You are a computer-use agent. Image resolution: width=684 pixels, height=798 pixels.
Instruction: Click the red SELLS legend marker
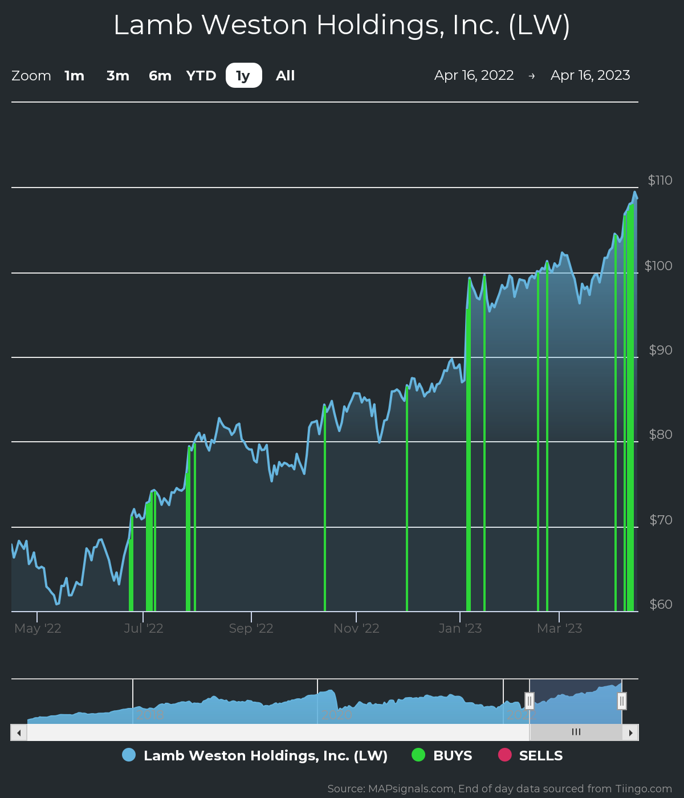coord(504,755)
